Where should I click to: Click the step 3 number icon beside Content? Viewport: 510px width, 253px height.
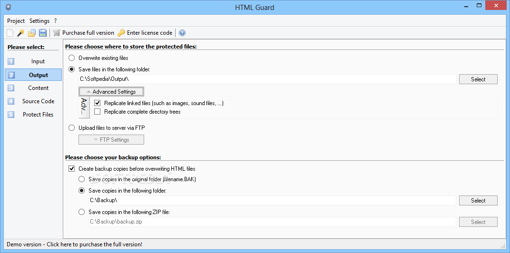coord(11,88)
